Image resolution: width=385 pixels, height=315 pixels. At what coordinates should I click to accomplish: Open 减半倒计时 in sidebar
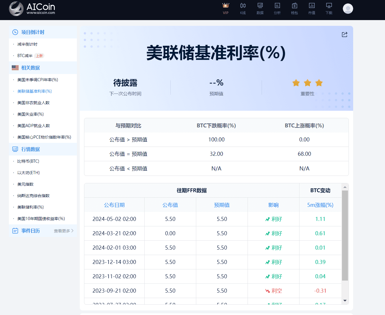(x=27, y=44)
